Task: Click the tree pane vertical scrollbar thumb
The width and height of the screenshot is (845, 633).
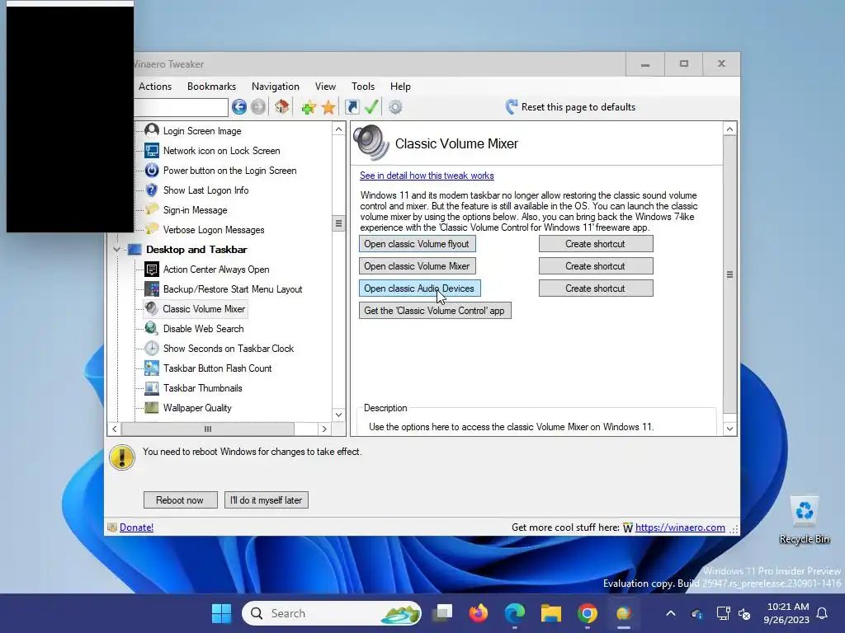Action: tap(338, 223)
